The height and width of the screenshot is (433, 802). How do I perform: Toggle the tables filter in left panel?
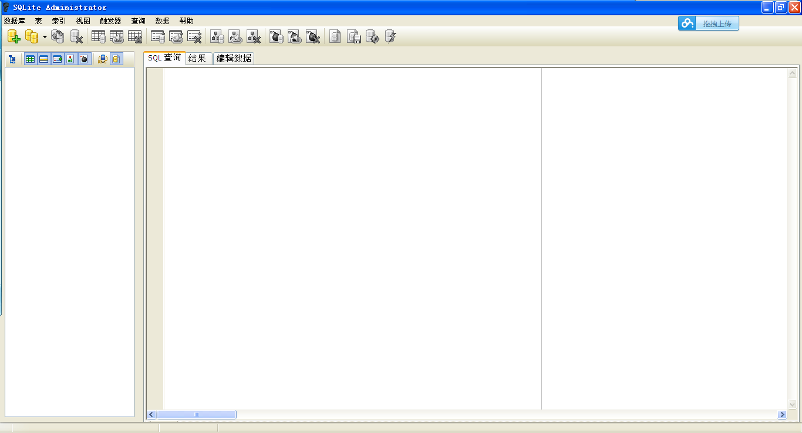30,59
